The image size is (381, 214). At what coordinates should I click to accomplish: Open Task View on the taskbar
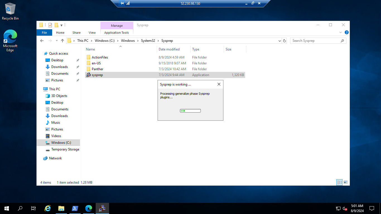tap(33, 208)
